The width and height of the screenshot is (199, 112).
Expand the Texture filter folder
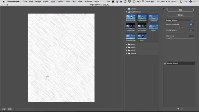click(126, 54)
